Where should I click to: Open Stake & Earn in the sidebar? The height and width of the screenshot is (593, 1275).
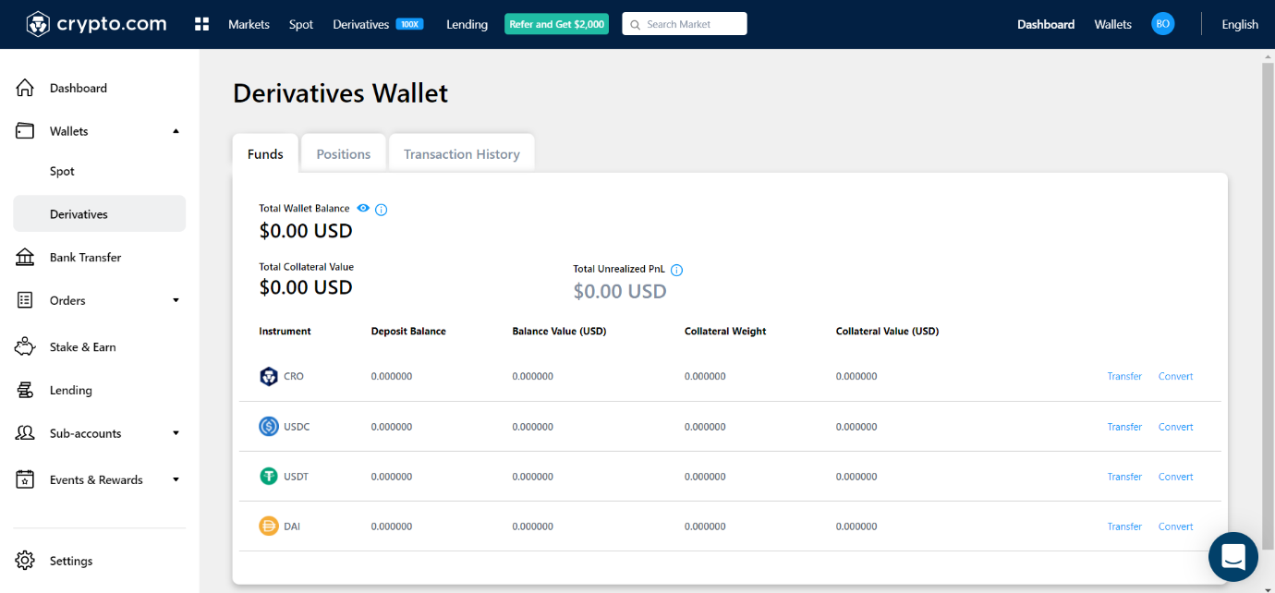pyautogui.click(x=83, y=346)
